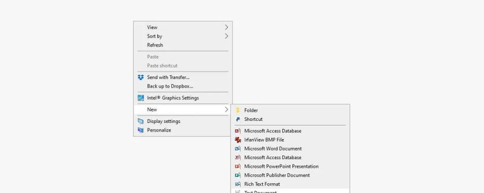Click the Microsoft PowerPoint Presentation icon
The image size is (484, 193).
238,166
